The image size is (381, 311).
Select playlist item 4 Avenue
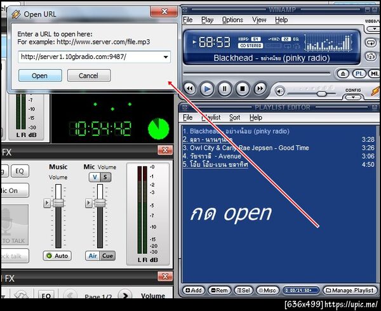pyautogui.click(x=279, y=156)
